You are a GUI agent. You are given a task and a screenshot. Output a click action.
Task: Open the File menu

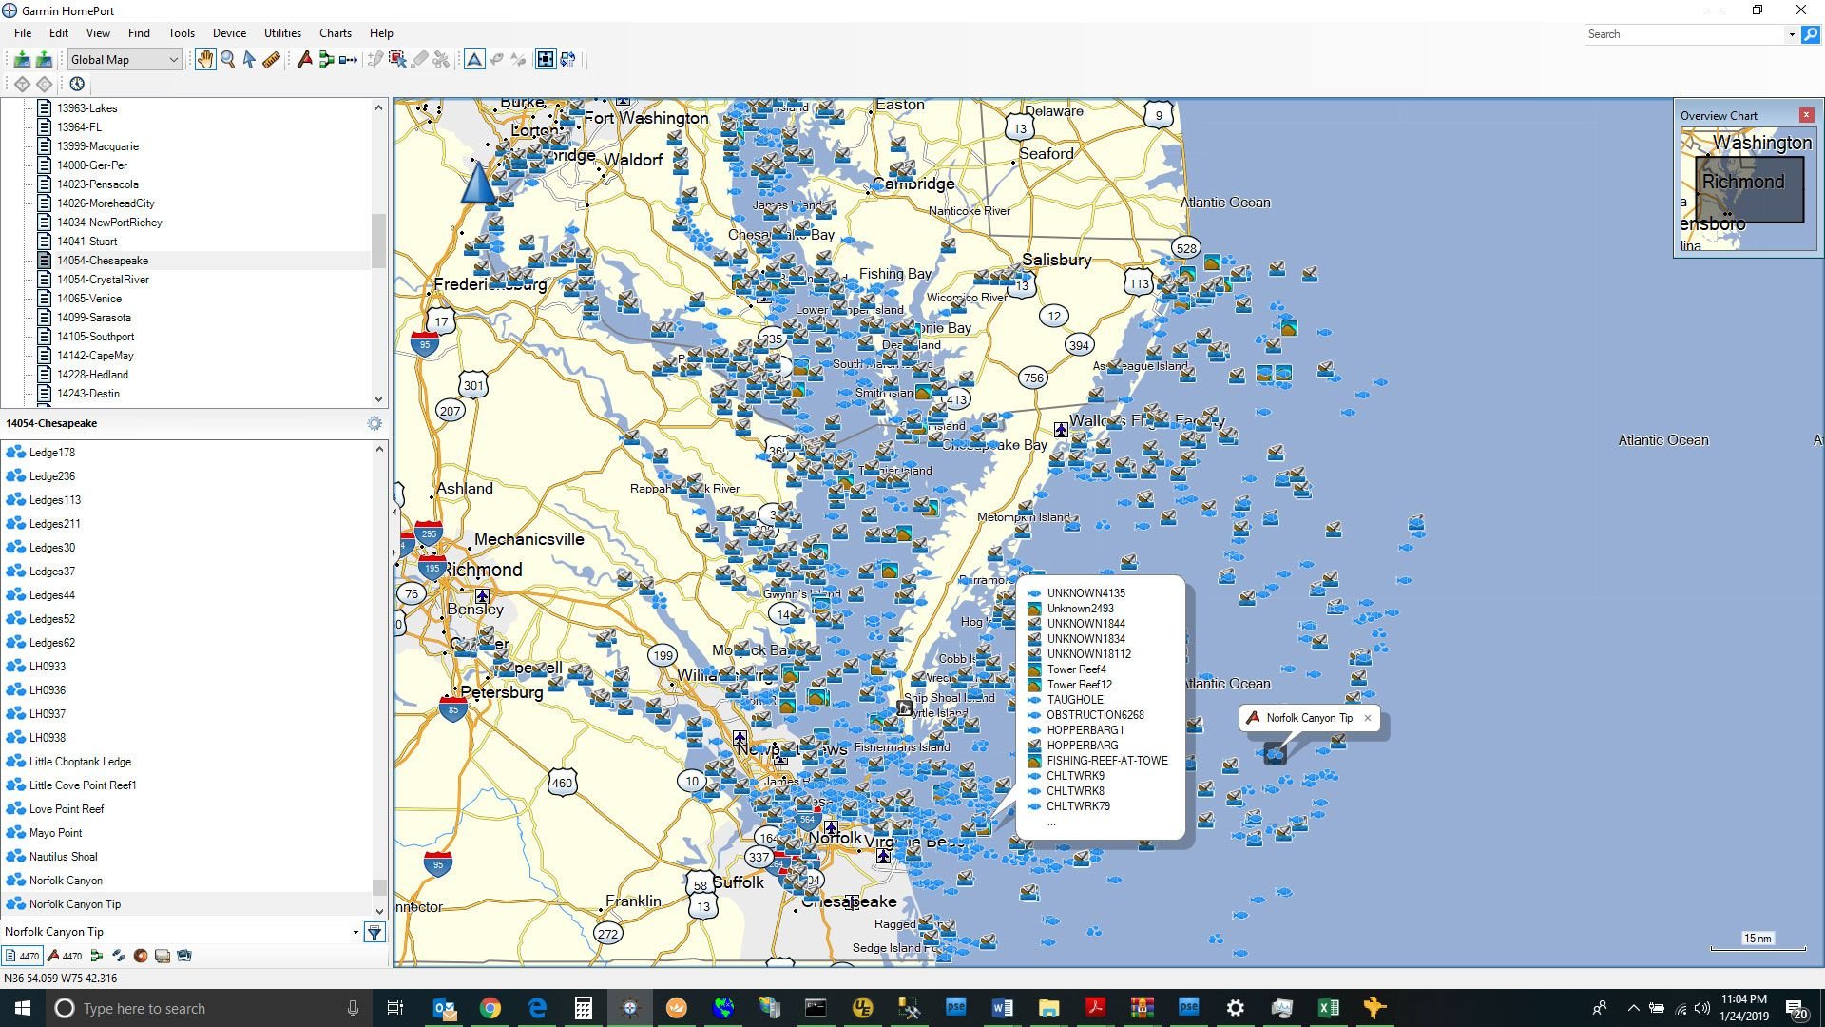[23, 33]
